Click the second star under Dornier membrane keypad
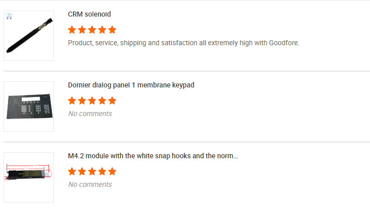The width and height of the screenshot is (370, 211). tap(82, 100)
